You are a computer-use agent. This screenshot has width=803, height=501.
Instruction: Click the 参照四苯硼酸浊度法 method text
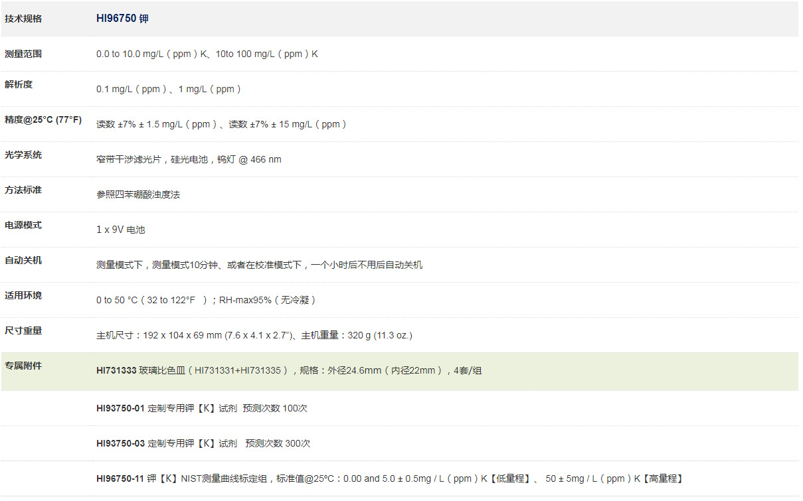[138, 194]
